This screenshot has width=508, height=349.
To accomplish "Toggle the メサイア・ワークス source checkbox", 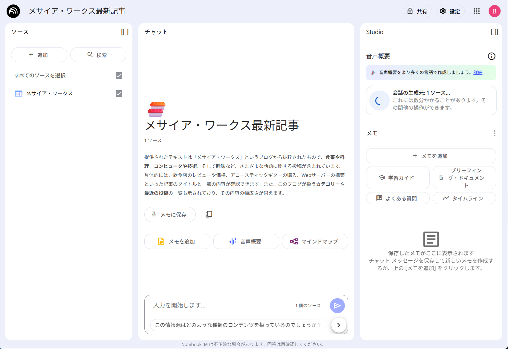I will click(119, 94).
